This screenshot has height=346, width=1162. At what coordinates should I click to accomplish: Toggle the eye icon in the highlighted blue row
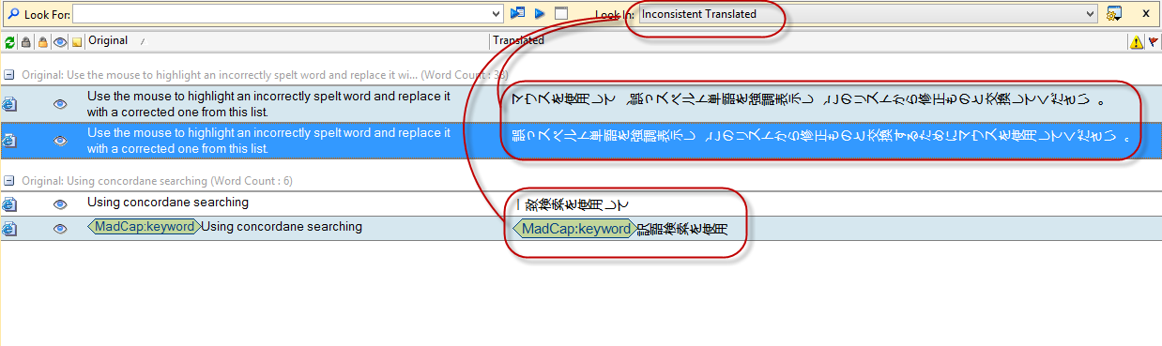point(60,141)
